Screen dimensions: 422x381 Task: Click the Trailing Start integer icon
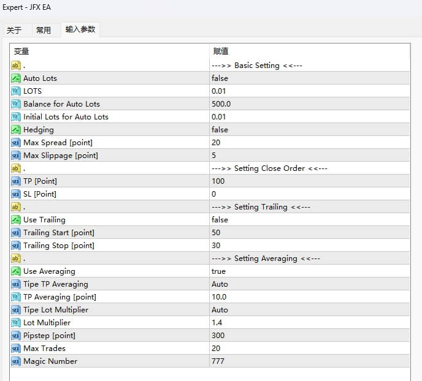[x=16, y=233]
